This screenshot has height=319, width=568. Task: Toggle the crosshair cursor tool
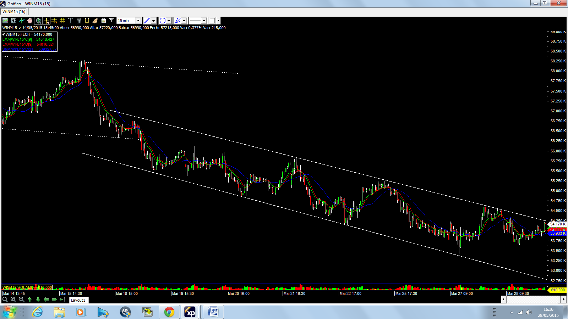pyautogui.click(x=46, y=21)
